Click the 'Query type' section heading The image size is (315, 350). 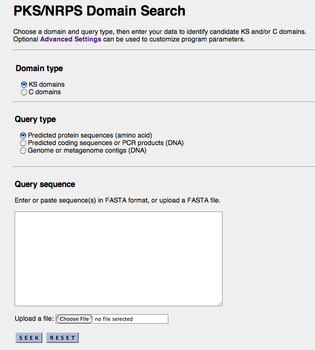point(35,119)
